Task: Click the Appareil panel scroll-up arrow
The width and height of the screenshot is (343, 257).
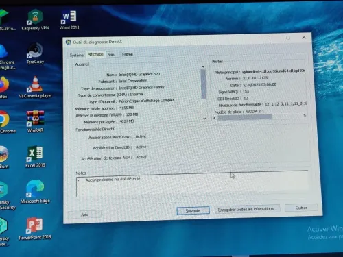Action: tap(203, 67)
